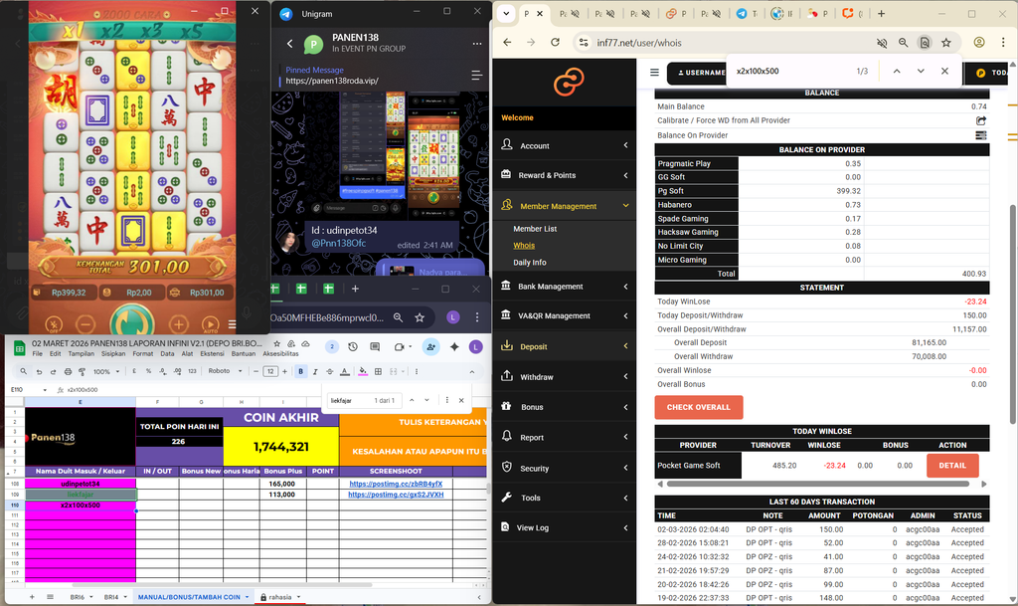This screenshot has width=1018, height=606.
Task: Click DETAIL for Pocket Game Soft
Action: (x=952, y=466)
